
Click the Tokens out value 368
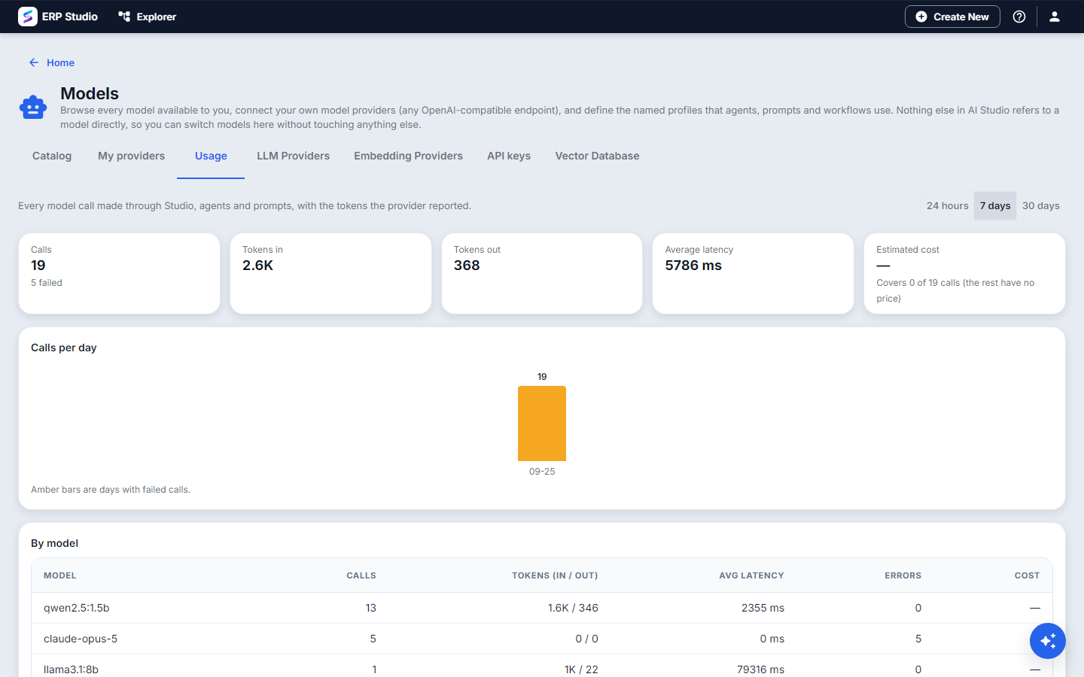click(x=467, y=266)
